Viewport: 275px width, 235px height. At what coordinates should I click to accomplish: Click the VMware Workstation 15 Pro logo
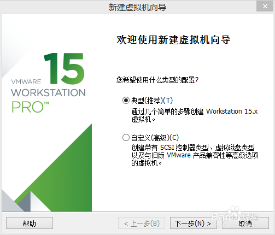click(x=48, y=83)
